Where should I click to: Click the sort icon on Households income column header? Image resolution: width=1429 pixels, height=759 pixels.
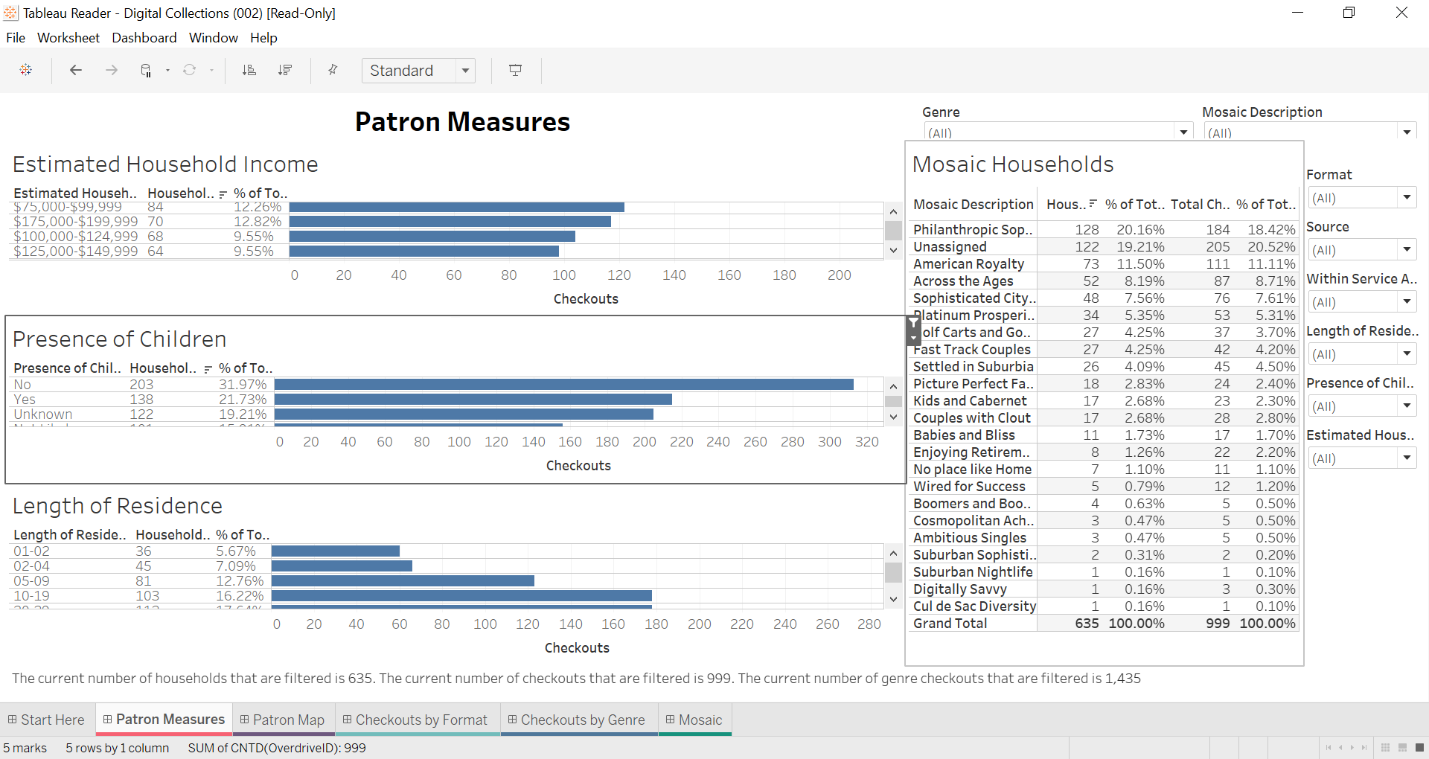coord(223,194)
